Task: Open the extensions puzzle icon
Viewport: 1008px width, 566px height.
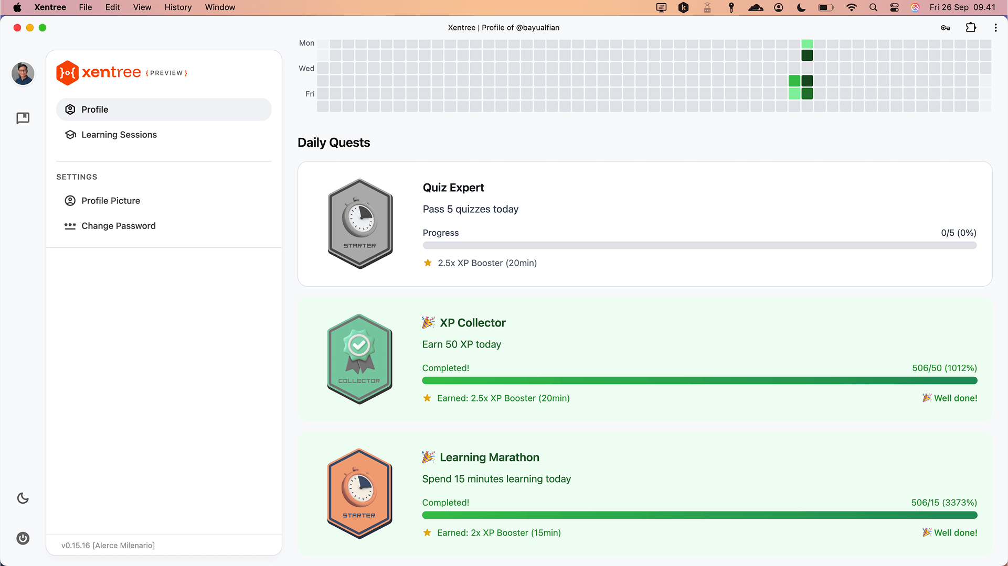Action: pos(971,28)
